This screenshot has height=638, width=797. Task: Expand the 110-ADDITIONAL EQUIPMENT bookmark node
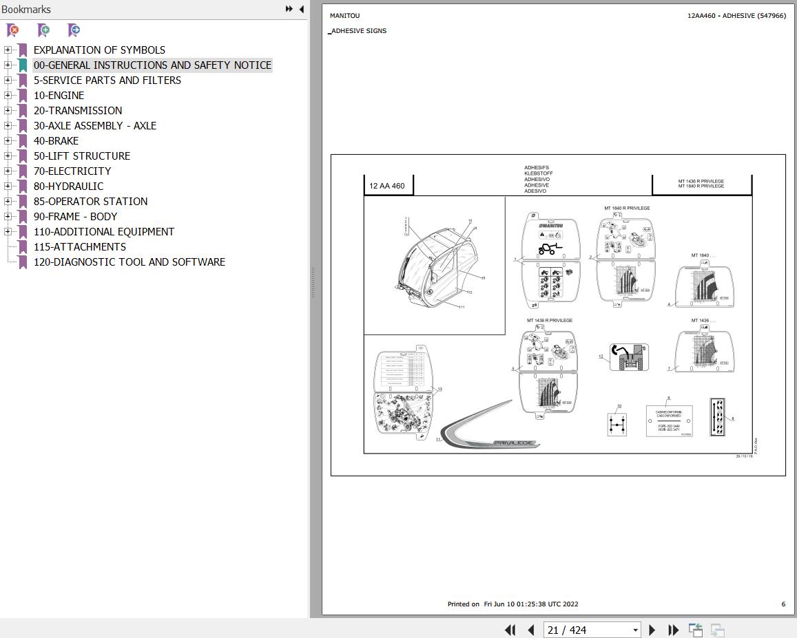(7, 232)
